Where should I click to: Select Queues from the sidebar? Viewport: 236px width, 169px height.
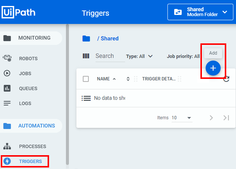(28, 89)
